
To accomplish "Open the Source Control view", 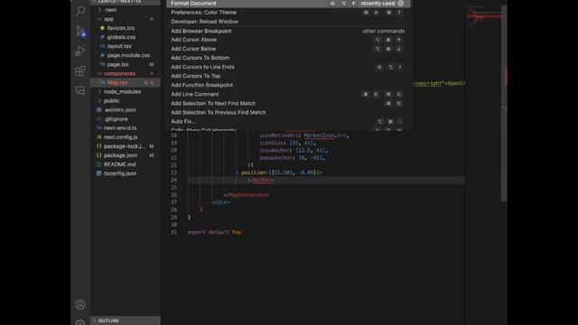I will tap(80, 32).
